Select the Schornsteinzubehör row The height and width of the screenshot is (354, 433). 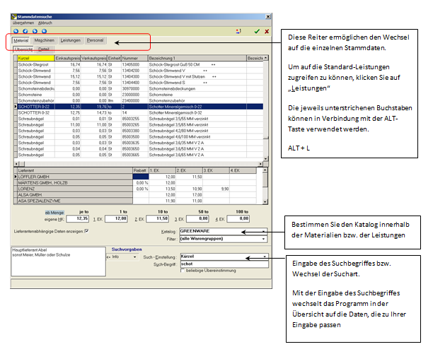coord(139,100)
